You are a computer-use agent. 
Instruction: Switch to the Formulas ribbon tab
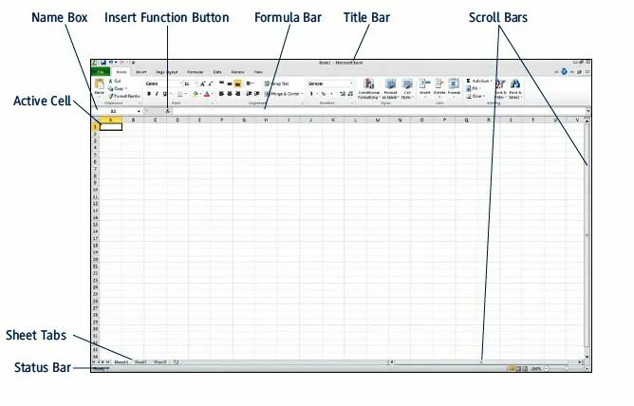196,72
